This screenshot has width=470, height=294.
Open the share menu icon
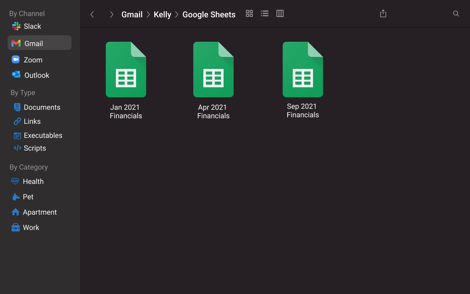[383, 13]
